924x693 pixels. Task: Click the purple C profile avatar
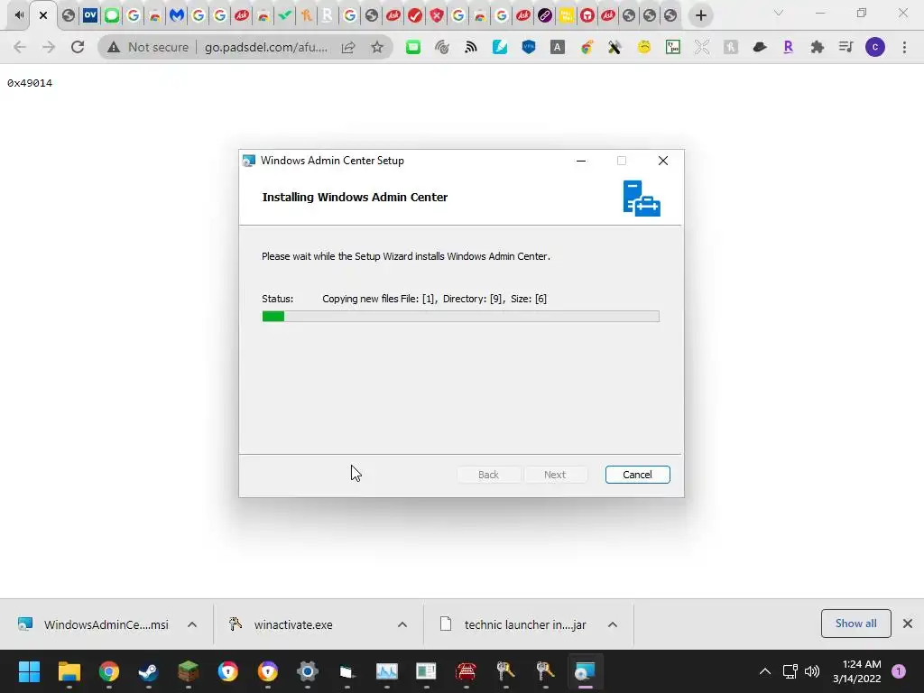tap(875, 47)
